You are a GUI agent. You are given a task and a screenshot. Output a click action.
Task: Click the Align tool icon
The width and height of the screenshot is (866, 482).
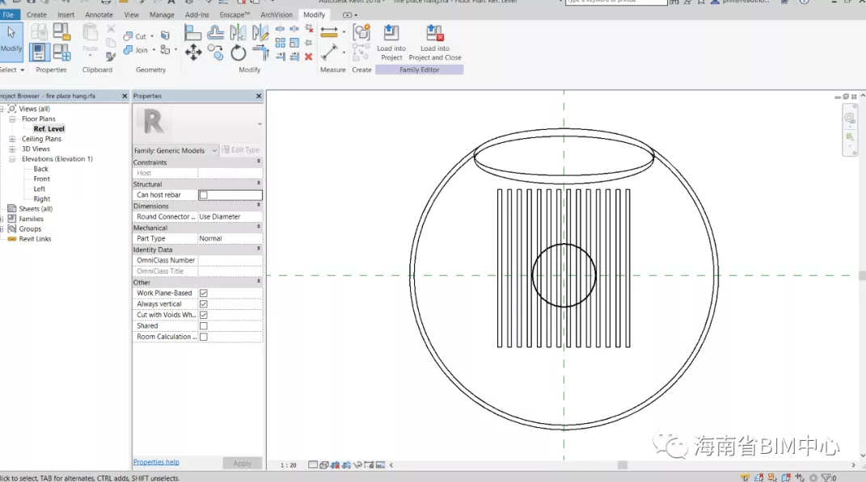point(192,32)
